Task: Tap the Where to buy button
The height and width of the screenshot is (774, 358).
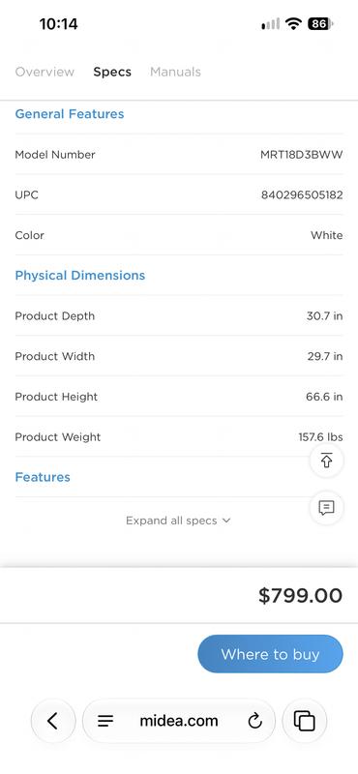Action: [x=270, y=654]
